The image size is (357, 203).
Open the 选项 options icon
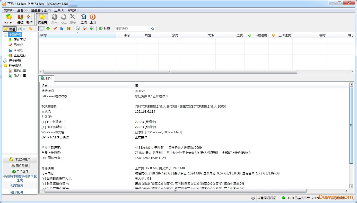83,18
